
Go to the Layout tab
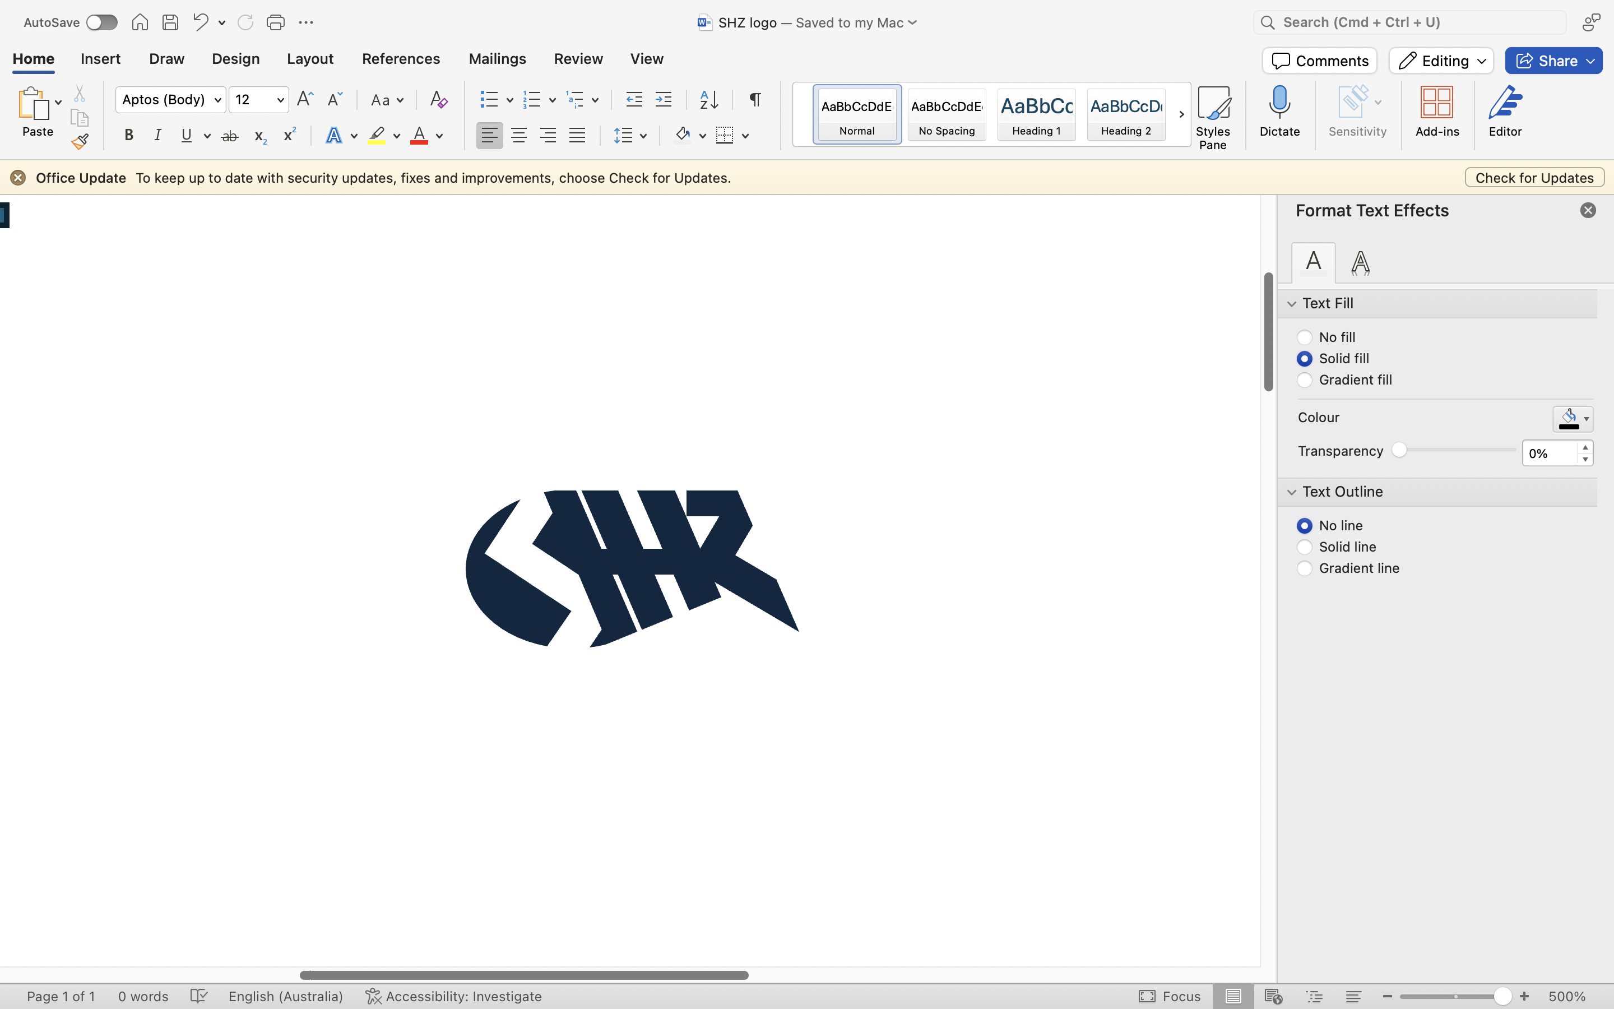click(310, 59)
